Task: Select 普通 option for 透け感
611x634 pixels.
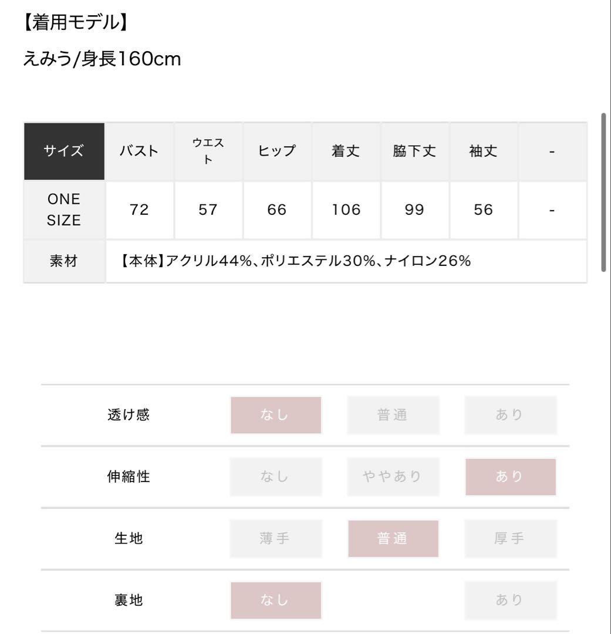Action: (393, 415)
